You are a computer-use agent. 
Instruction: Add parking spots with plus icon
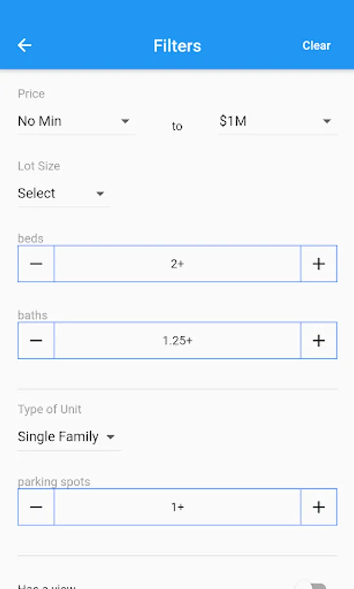[319, 507]
